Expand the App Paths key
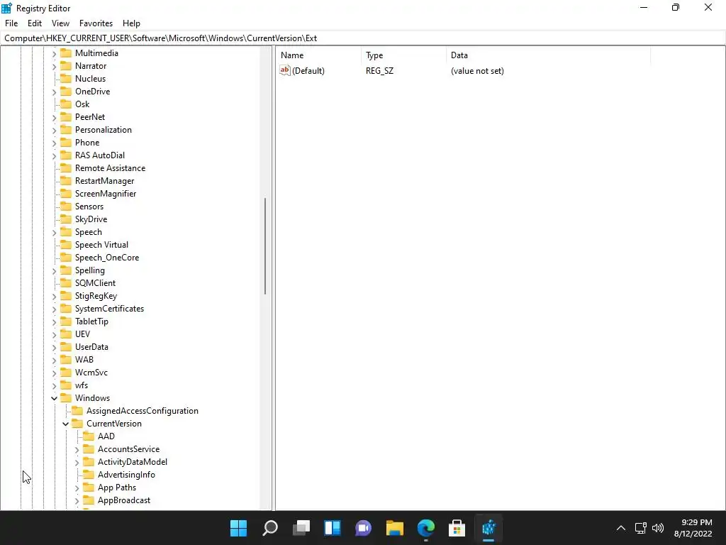The width and height of the screenshot is (726, 545). coord(77,488)
